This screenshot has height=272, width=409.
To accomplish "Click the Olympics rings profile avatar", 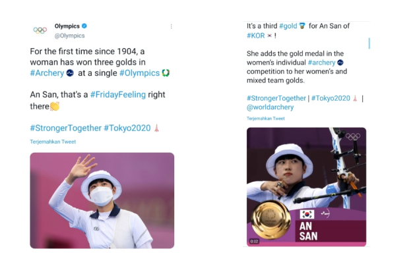I will tap(40, 30).
